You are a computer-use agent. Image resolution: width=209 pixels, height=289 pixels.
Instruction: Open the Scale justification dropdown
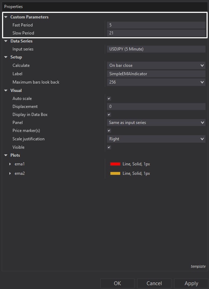(x=201, y=139)
